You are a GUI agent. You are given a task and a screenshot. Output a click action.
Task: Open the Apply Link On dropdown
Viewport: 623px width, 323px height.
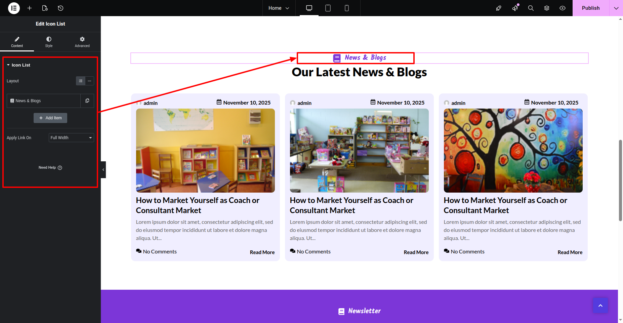pyautogui.click(x=71, y=138)
